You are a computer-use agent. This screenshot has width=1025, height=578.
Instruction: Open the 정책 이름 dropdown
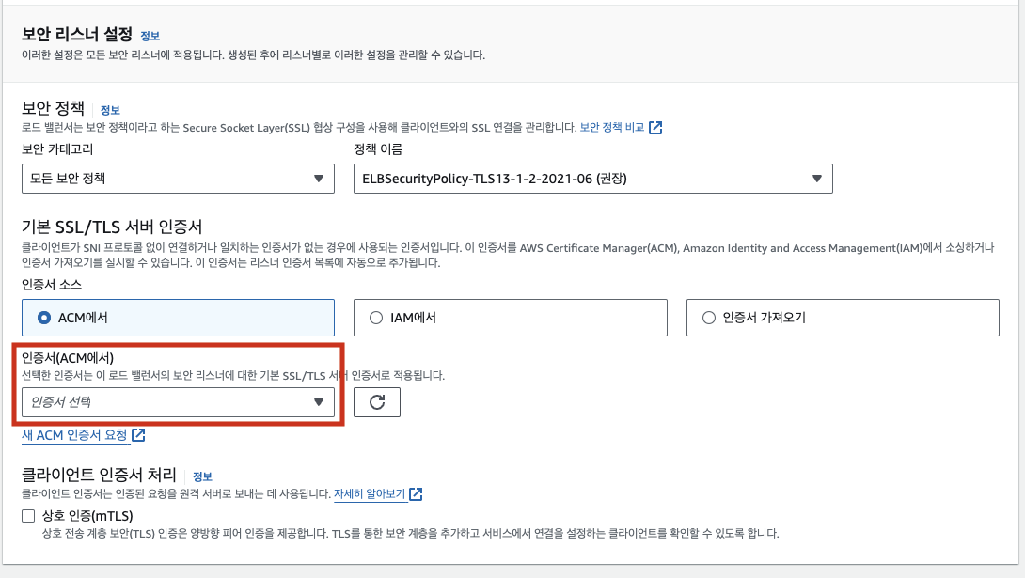593,179
